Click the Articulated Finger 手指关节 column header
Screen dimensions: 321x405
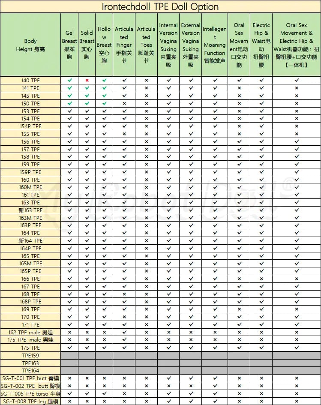coord(124,45)
